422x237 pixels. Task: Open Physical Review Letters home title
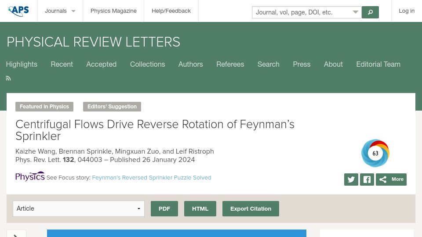(93, 42)
